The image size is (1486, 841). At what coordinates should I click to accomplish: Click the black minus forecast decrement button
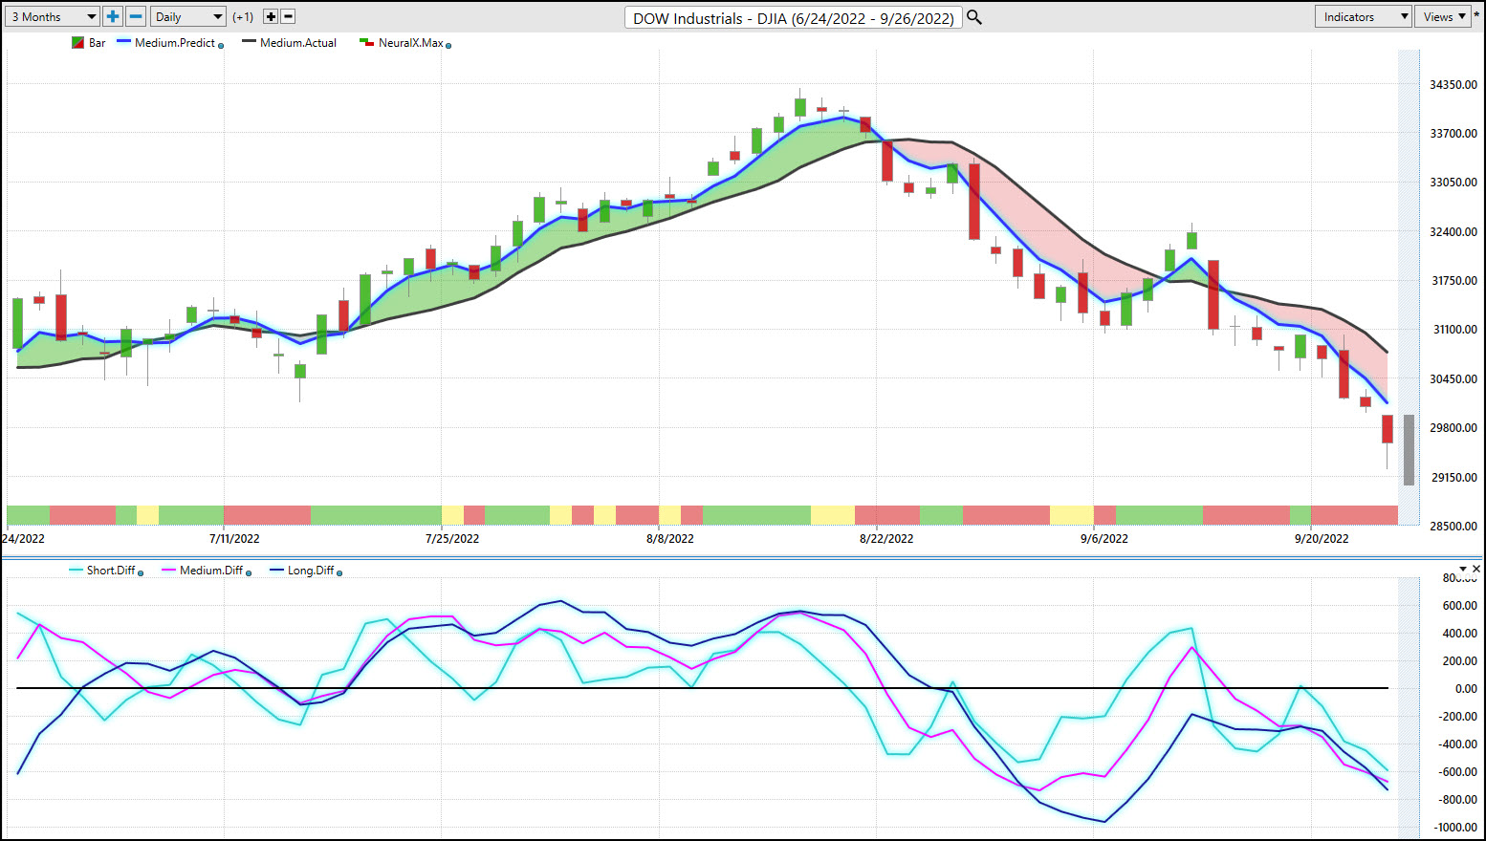click(288, 16)
